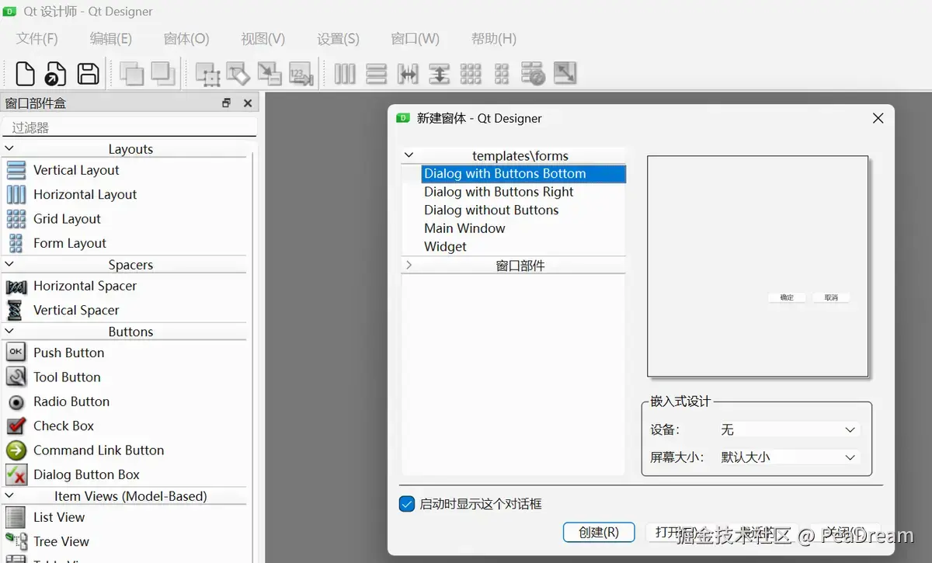Screen dimensions: 932x563
Task: Select the Grid Layout widget icon
Action: (16, 218)
